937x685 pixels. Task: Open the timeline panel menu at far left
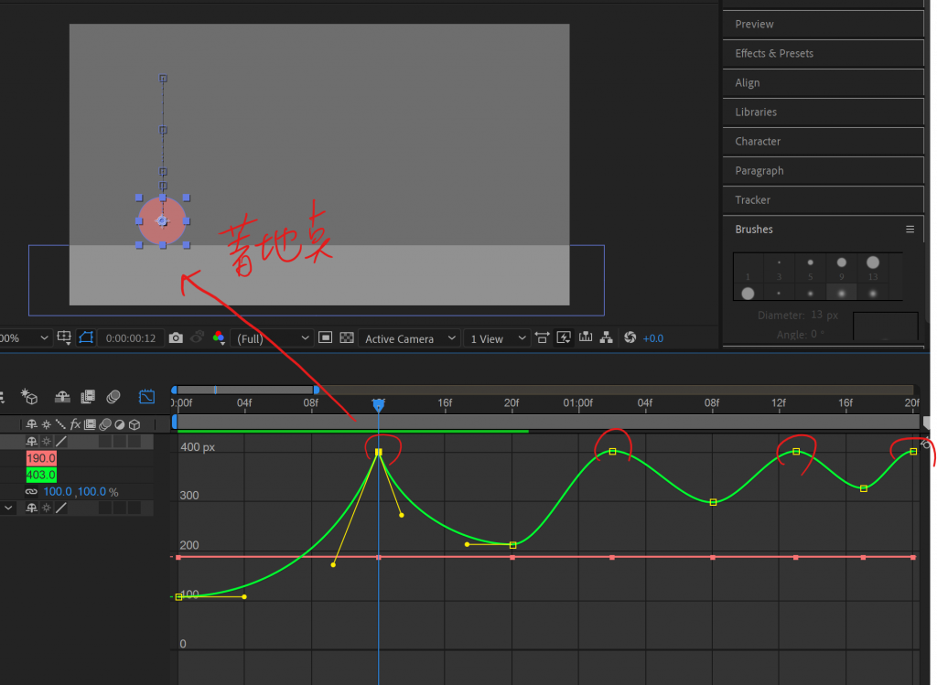[2, 397]
